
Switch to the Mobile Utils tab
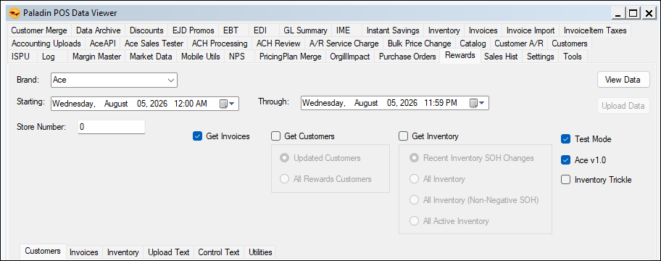pyautogui.click(x=200, y=57)
